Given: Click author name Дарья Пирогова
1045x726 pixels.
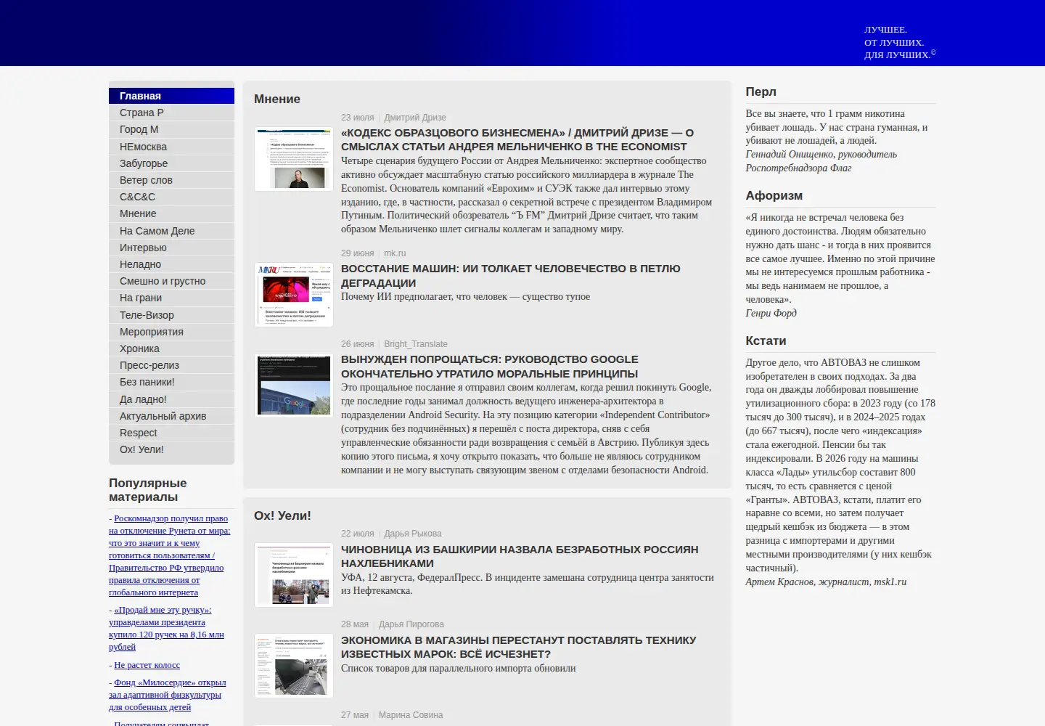Looking at the screenshot, I should 411,624.
